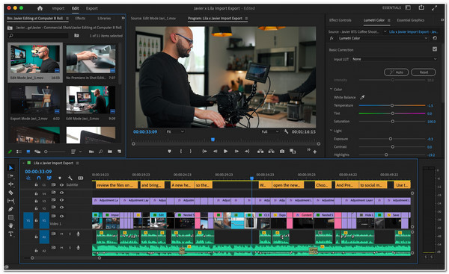Open the Fit zoom level dropdown
The image size is (449, 274).
pos(175,131)
